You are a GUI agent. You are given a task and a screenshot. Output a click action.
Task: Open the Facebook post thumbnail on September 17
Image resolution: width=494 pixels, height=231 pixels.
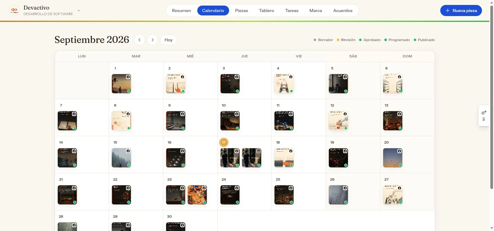tap(230, 158)
